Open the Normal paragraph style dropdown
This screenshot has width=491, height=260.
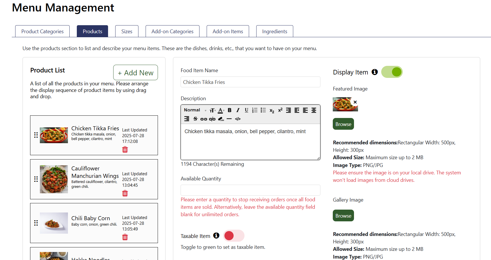(195, 110)
